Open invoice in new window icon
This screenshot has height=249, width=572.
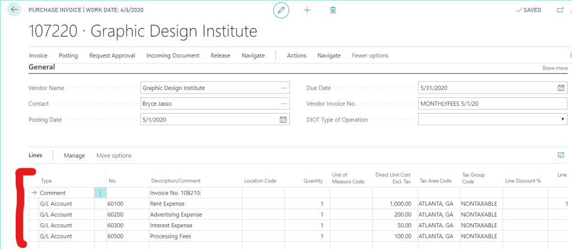560,10
